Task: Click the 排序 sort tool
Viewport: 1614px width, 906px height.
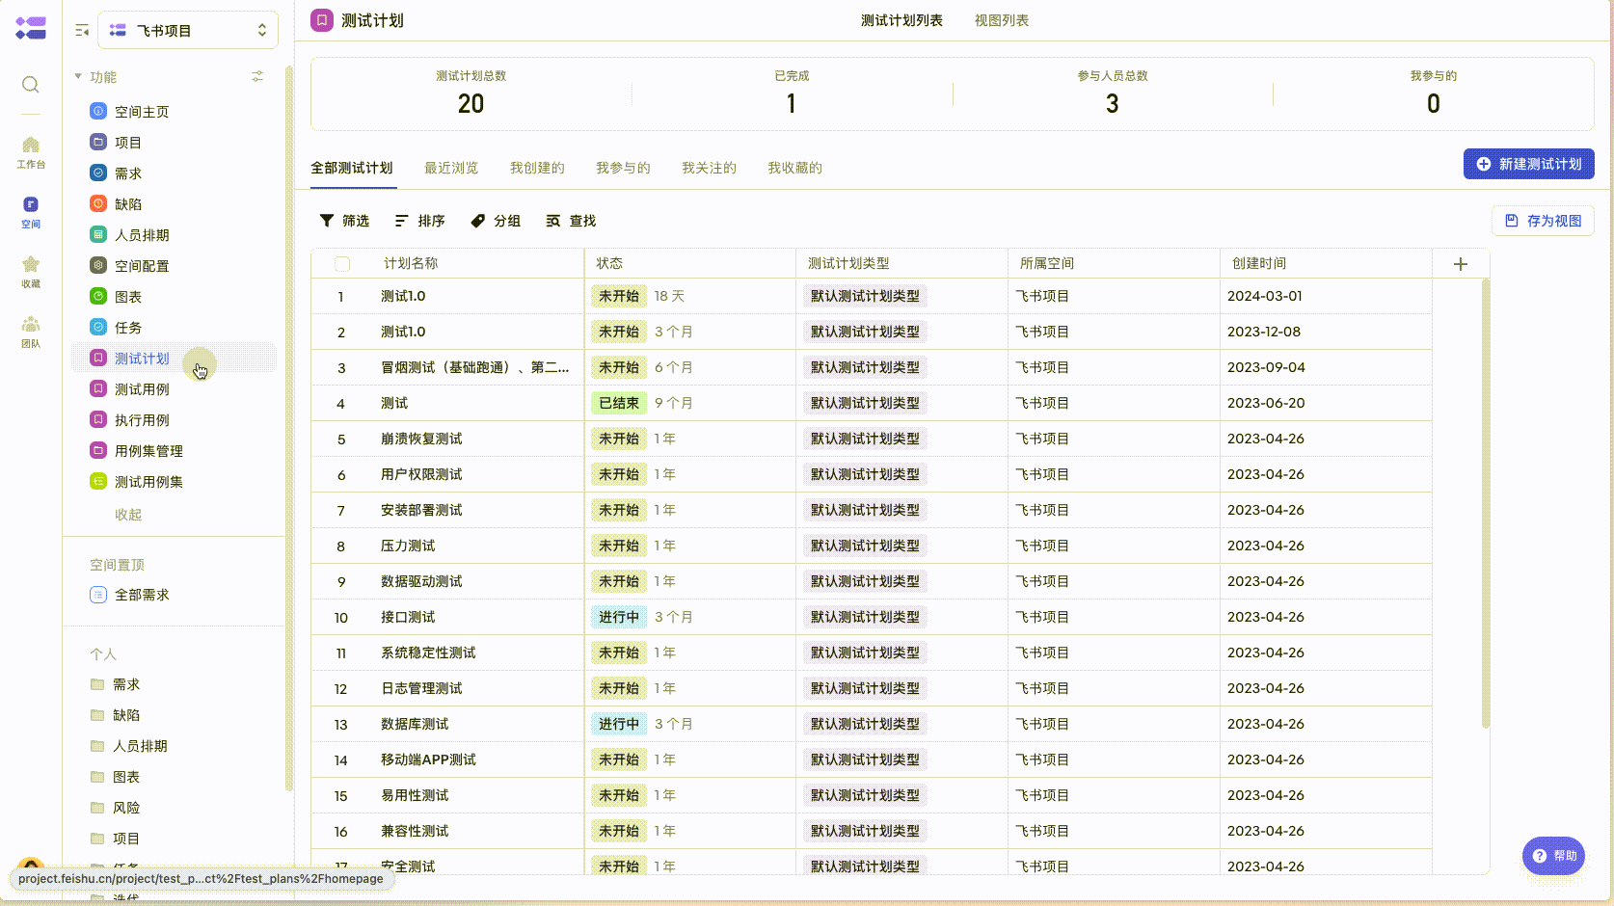Action: click(419, 221)
